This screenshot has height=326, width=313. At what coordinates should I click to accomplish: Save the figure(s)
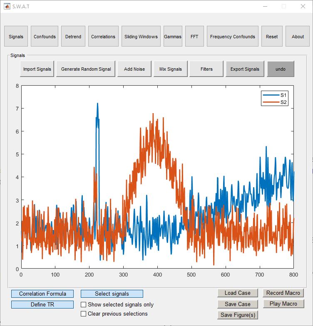[238, 315]
